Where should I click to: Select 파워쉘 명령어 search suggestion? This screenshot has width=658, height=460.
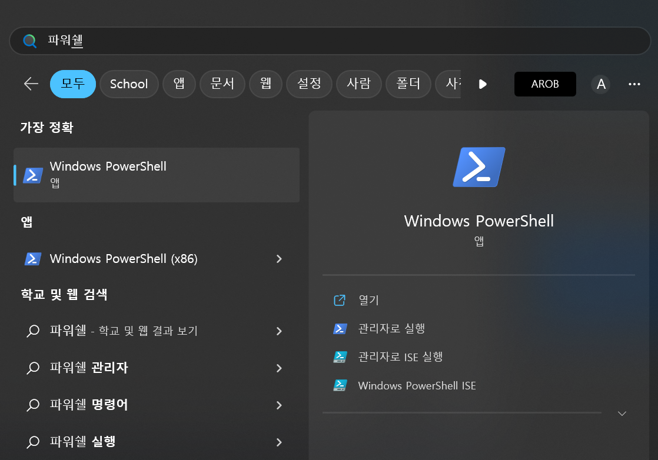(x=157, y=405)
